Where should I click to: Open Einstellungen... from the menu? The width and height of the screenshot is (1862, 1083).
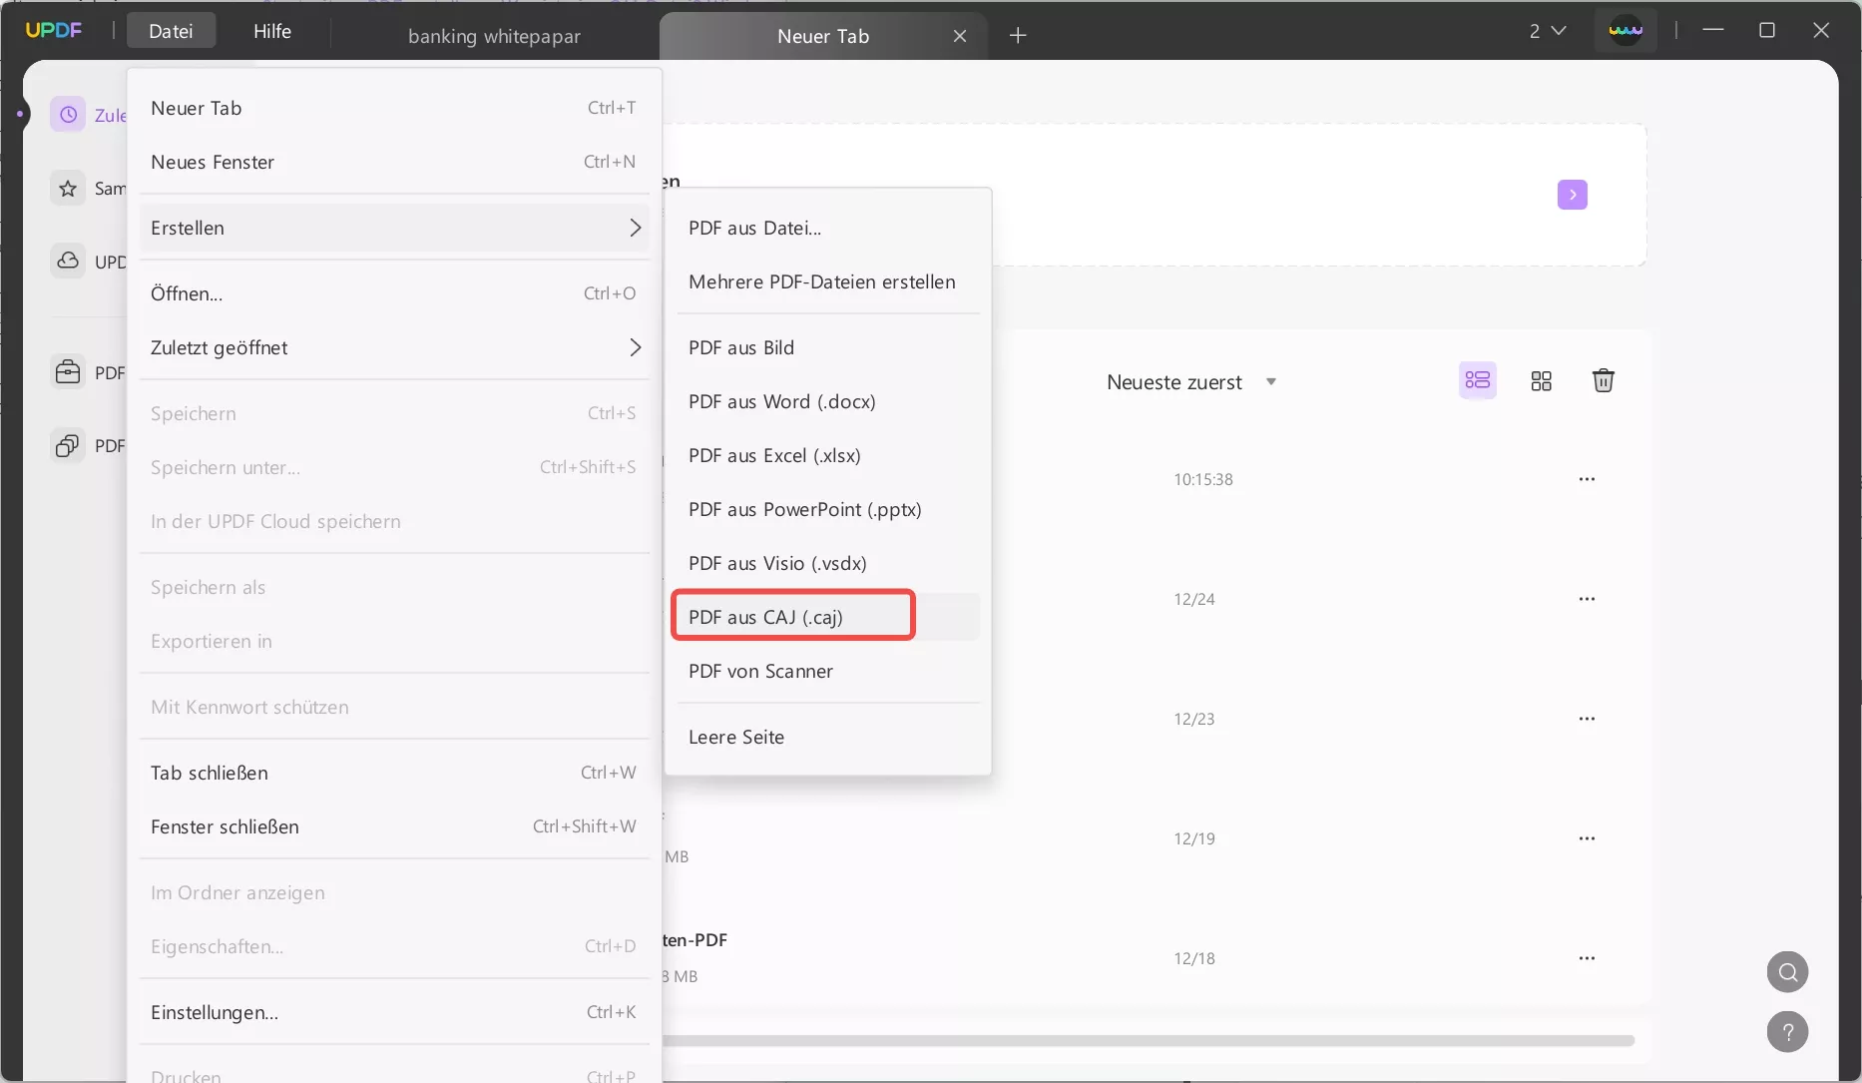point(393,1012)
